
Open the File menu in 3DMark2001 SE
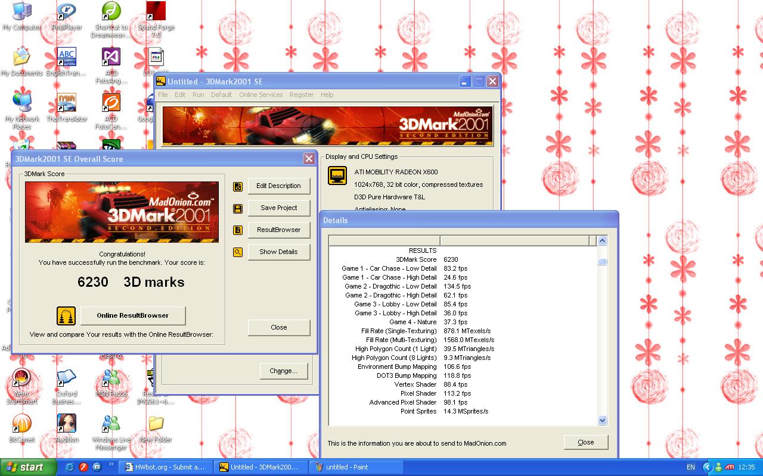pyautogui.click(x=163, y=95)
